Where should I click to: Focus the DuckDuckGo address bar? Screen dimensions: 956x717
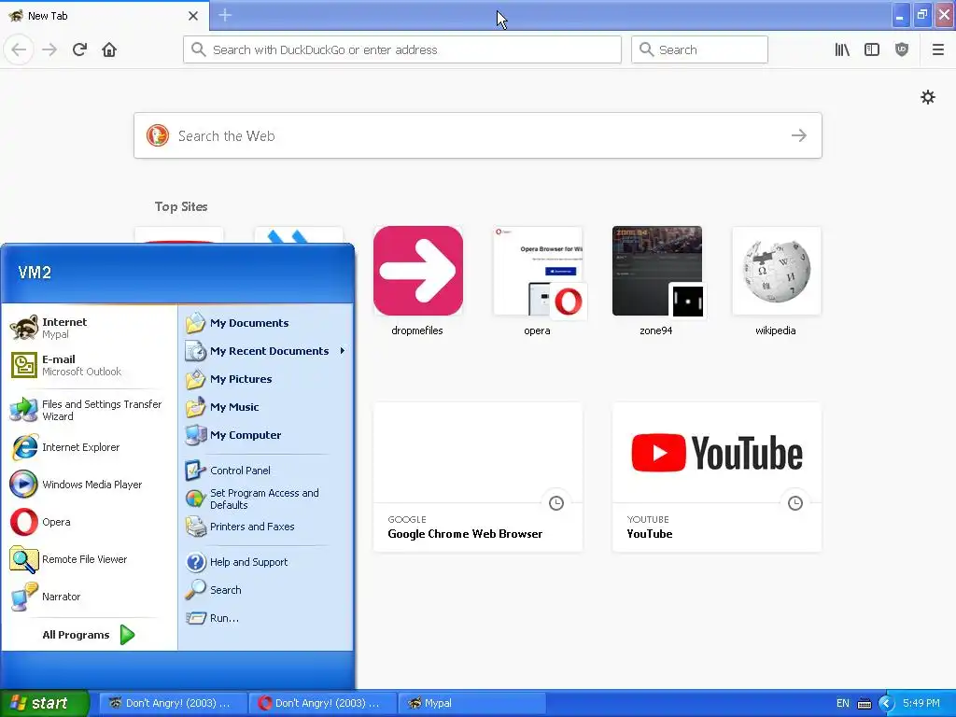click(x=401, y=49)
